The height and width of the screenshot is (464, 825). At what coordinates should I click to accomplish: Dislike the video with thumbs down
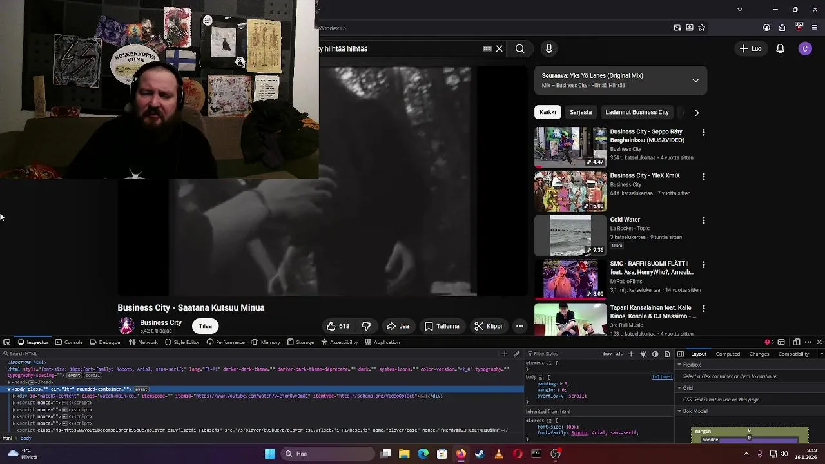pos(366,326)
